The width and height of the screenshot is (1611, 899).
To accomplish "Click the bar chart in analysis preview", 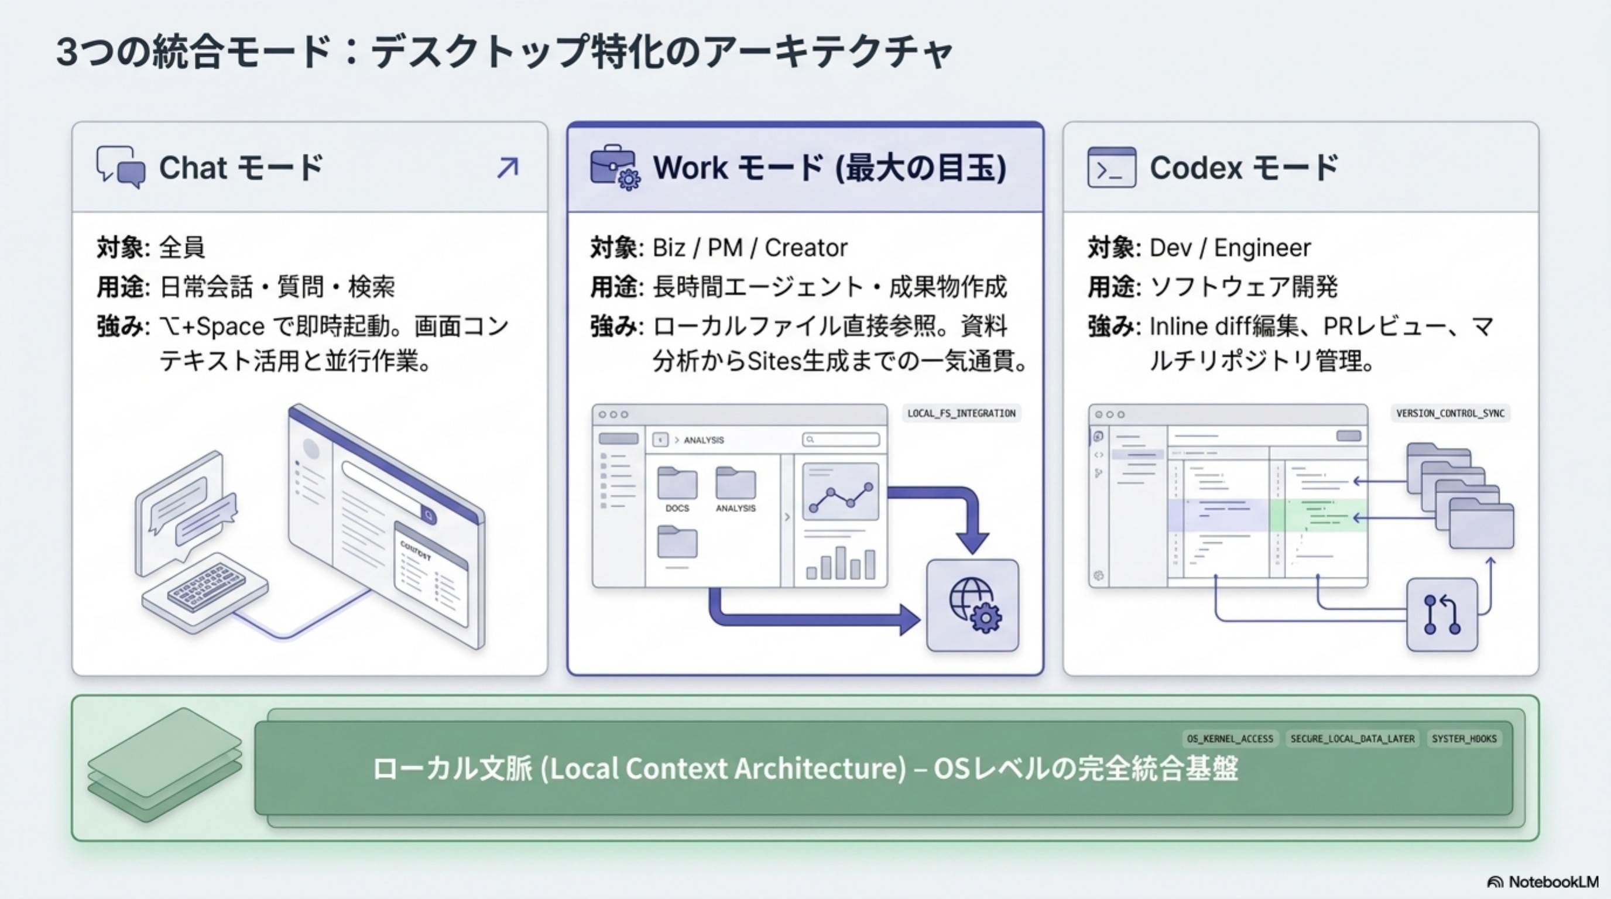I will (841, 562).
